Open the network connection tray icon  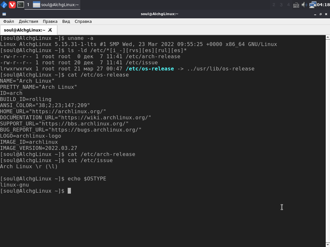[x=313, y=5]
